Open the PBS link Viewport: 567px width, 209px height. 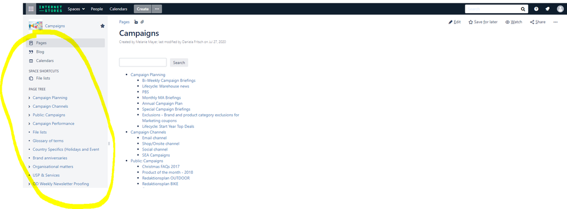145,92
